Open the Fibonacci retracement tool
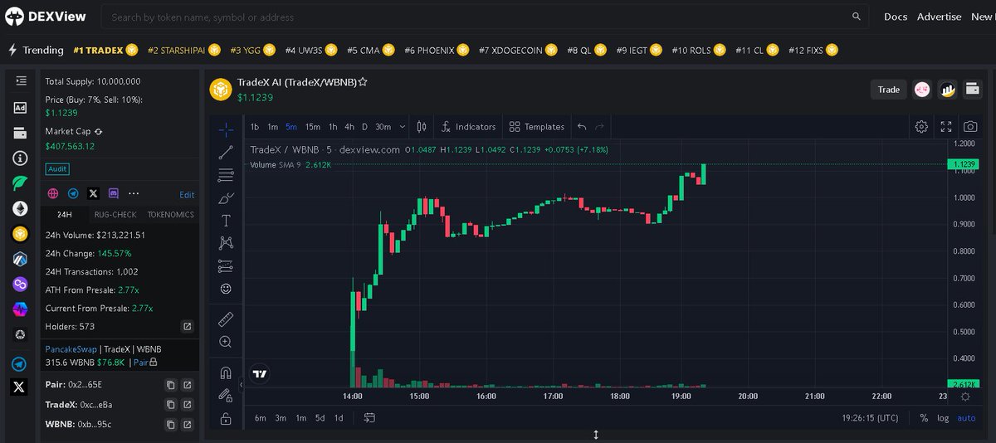This screenshot has width=996, height=443. 226,175
